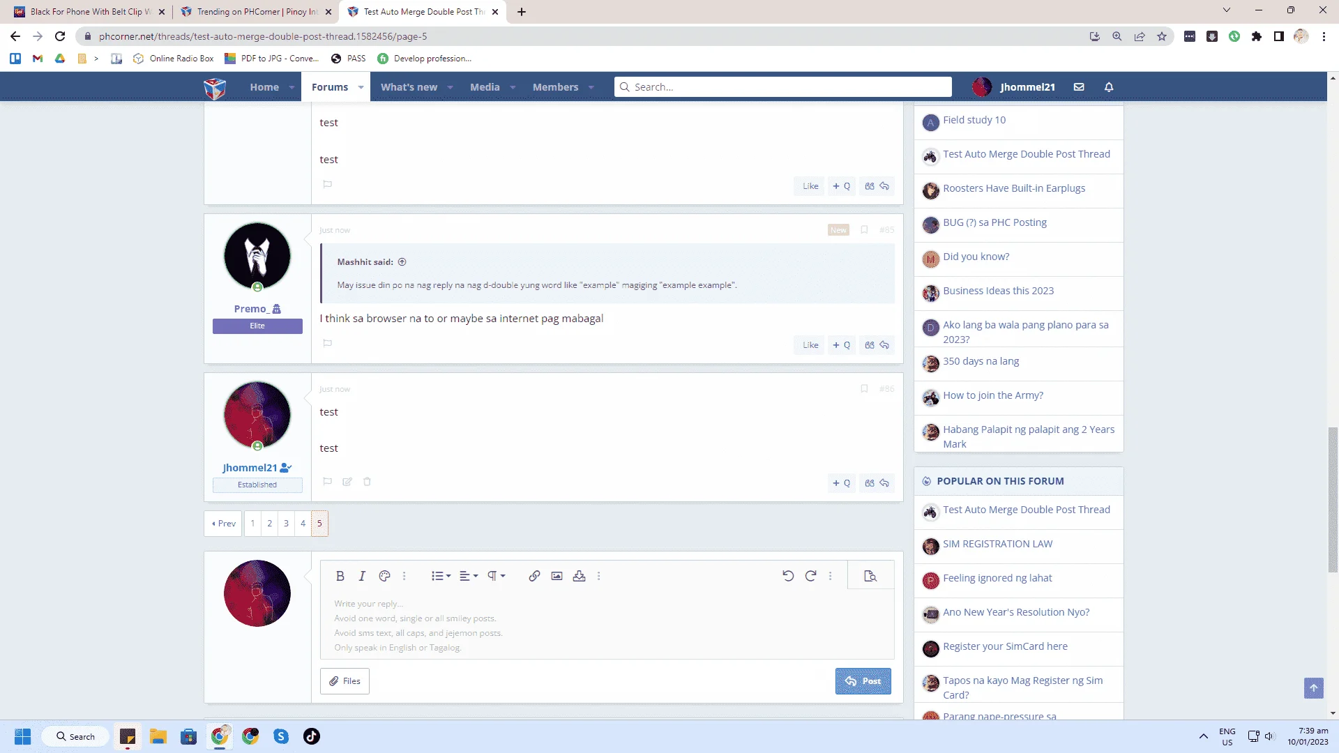1339x753 pixels.
Task: Open the Windows Start menu
Action: pos(23,736)
